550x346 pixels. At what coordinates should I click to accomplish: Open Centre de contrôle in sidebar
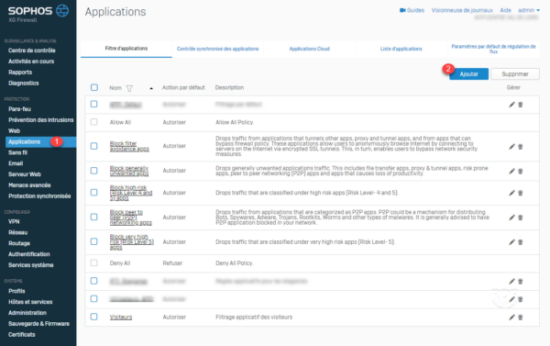[x=32, y=50]
